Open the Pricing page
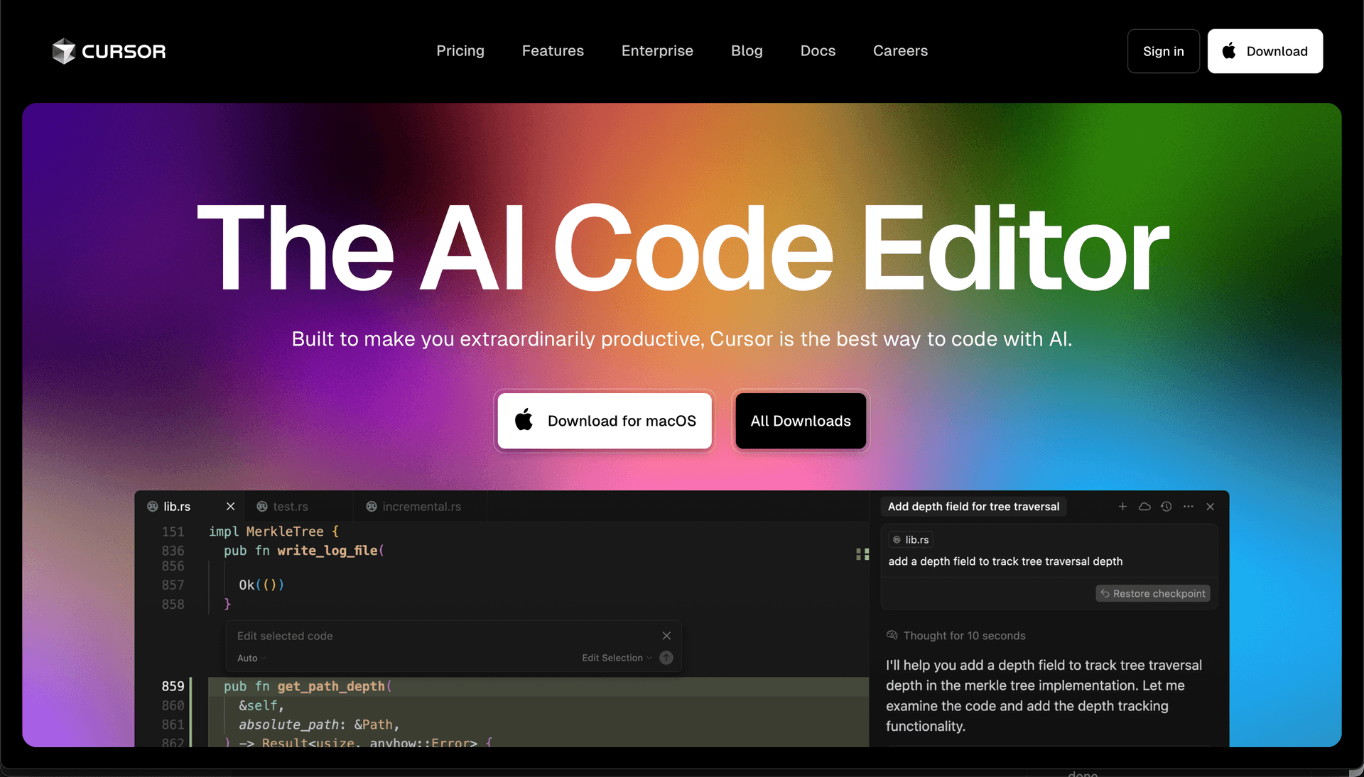Screen dimensions: 1364x777 (x=460, y=50)
